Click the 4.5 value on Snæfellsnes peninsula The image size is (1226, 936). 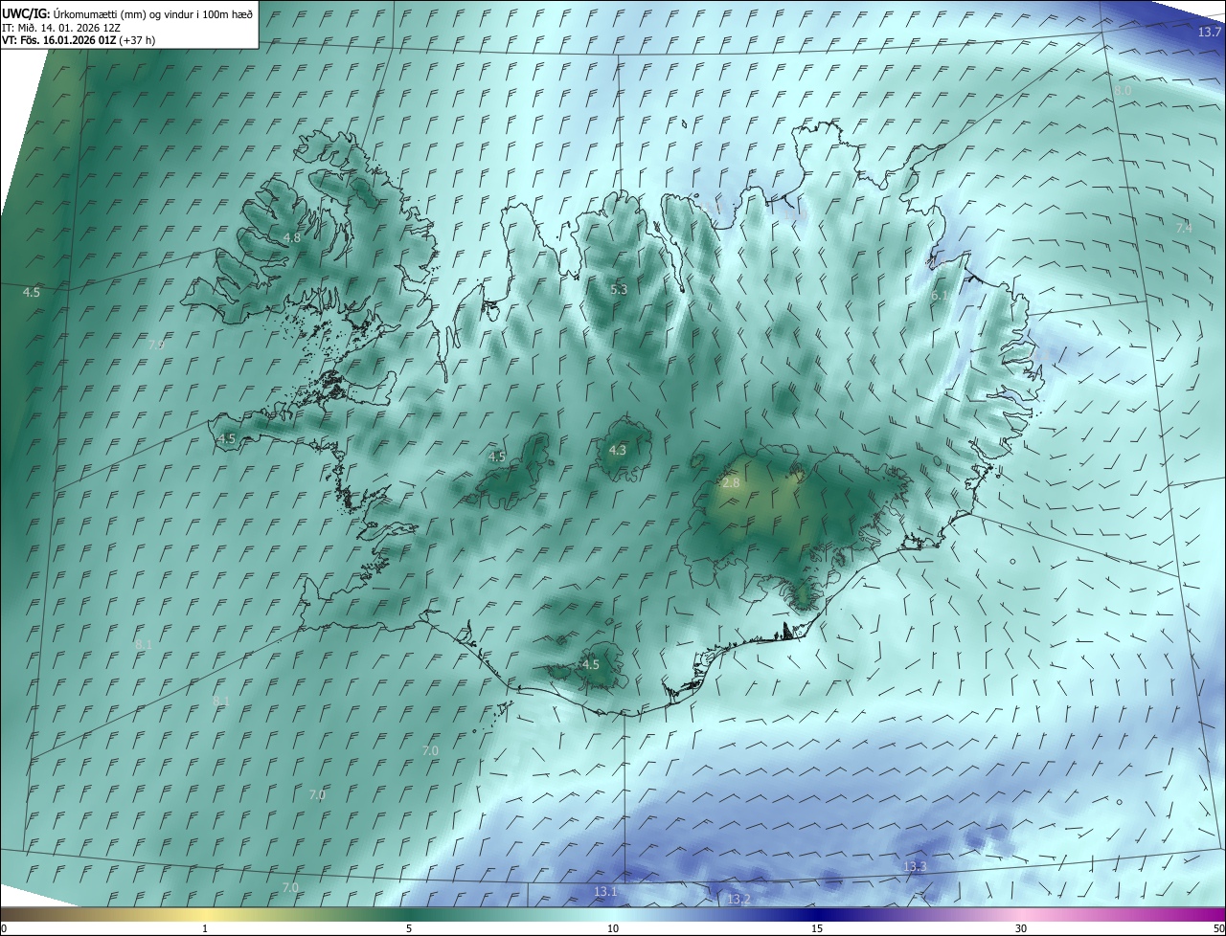point(227,438)
